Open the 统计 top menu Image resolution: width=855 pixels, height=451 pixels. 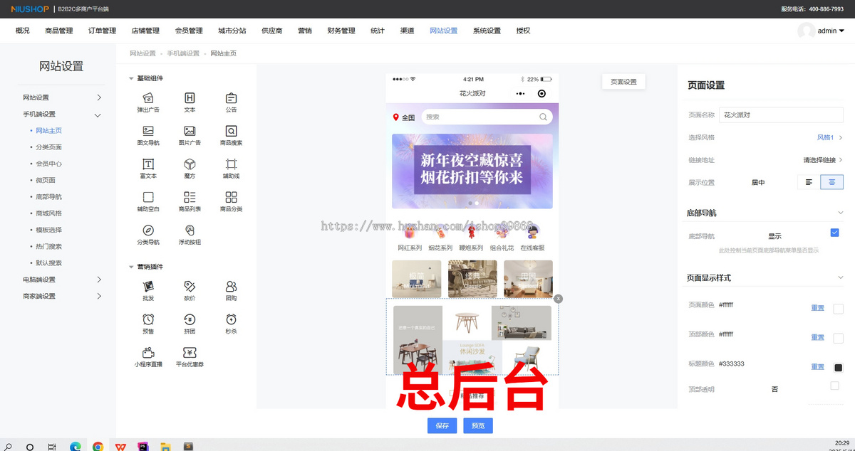pyautogui.click(x=378, y=31)
